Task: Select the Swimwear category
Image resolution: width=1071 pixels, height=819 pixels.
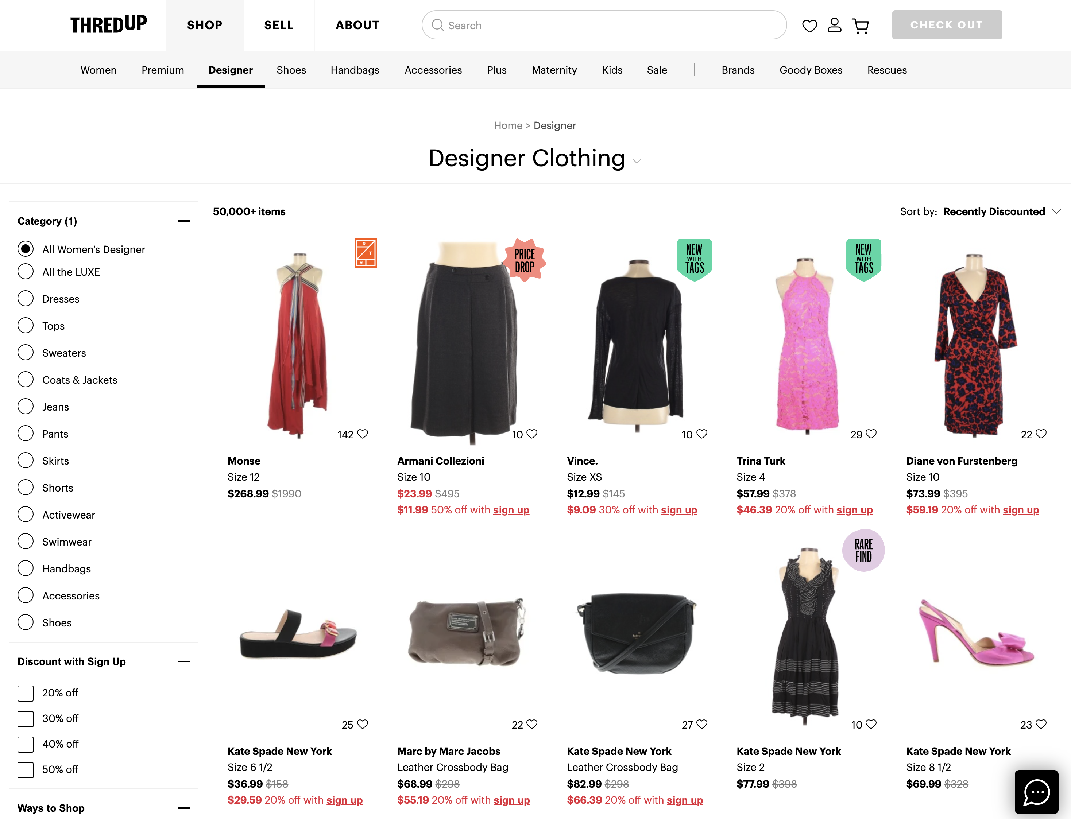Action: tap(26, 542)
